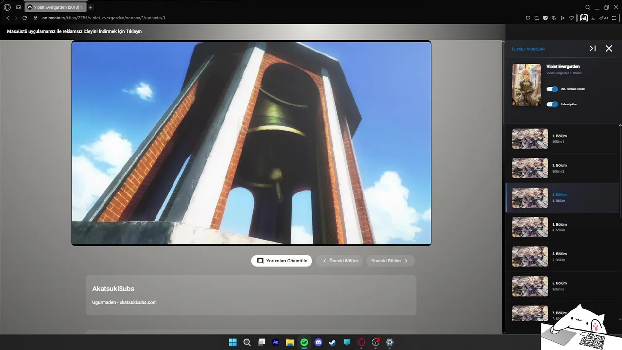Select 5. Bölüm from episode list
622x350 pixels.
(x=562, y=257)
